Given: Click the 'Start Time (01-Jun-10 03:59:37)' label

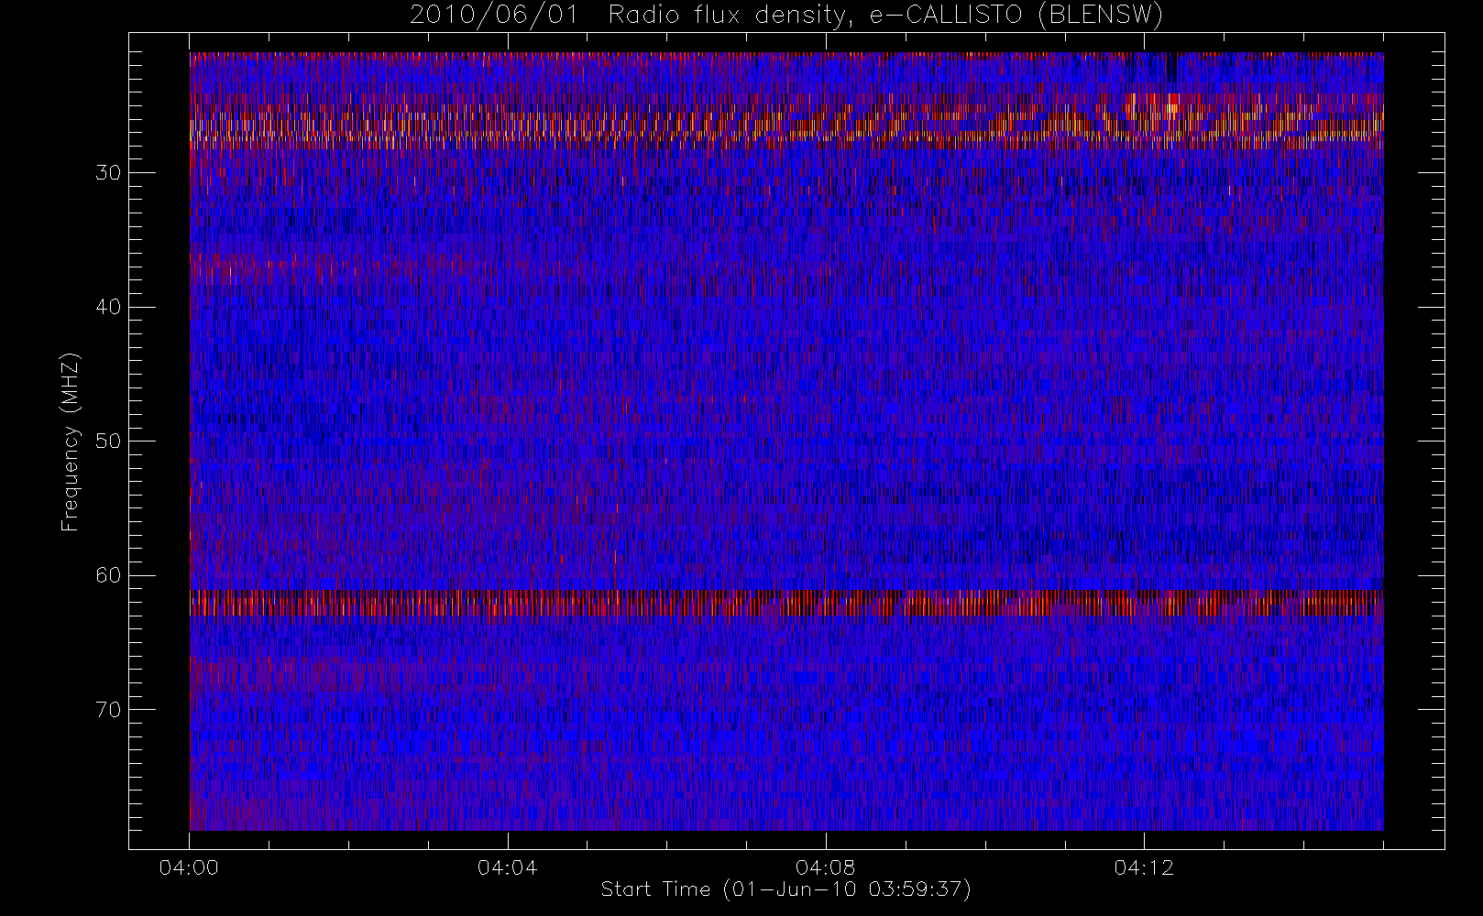Looking at the screenshot, I should tap(785, 889).
